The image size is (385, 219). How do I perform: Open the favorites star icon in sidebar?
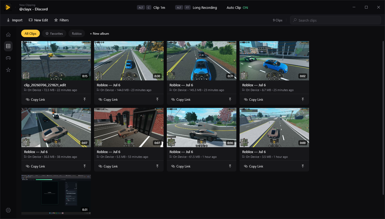tap(8, 70)
